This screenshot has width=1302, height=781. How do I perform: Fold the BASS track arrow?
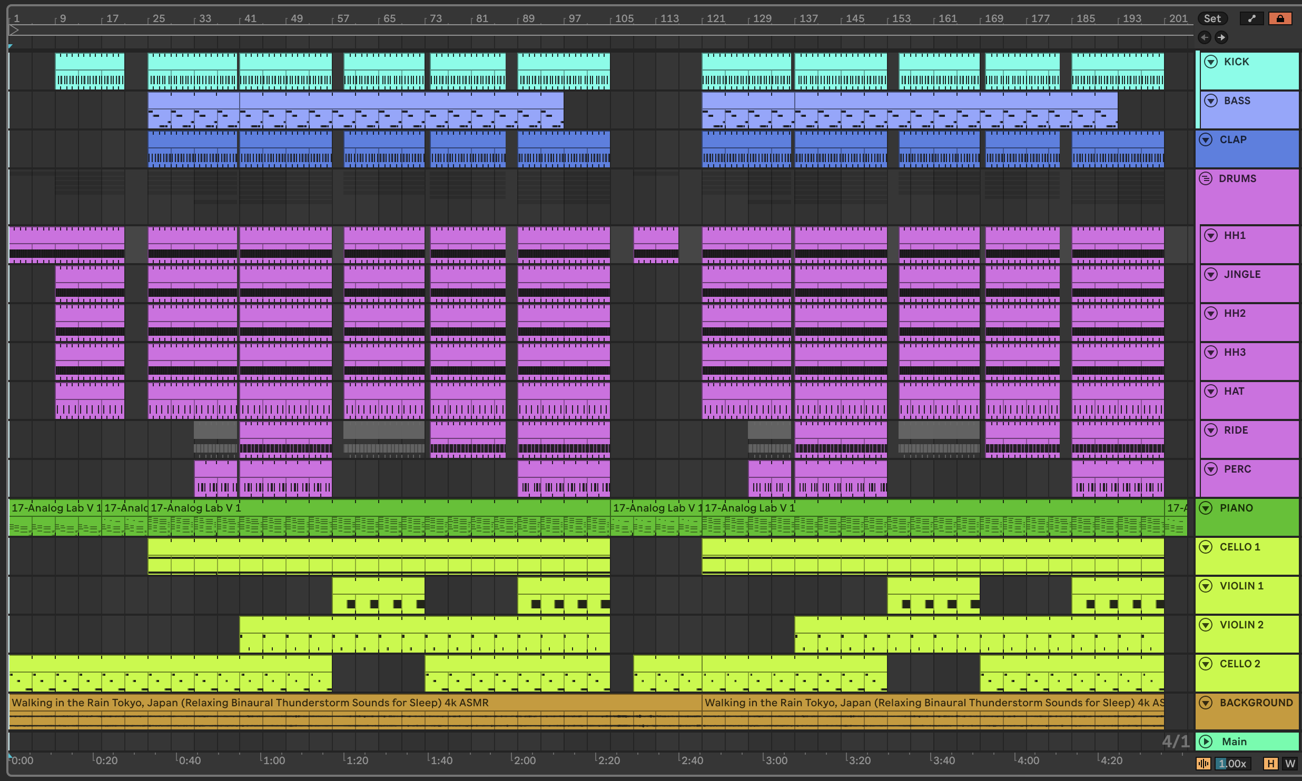[x=1211, y=101]
